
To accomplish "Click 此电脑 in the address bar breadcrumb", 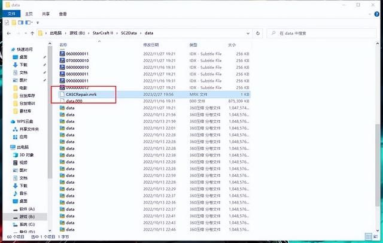I will (x=56, y=33).
